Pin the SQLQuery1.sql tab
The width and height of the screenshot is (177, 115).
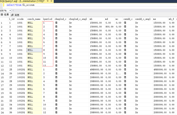click(48, 1)
